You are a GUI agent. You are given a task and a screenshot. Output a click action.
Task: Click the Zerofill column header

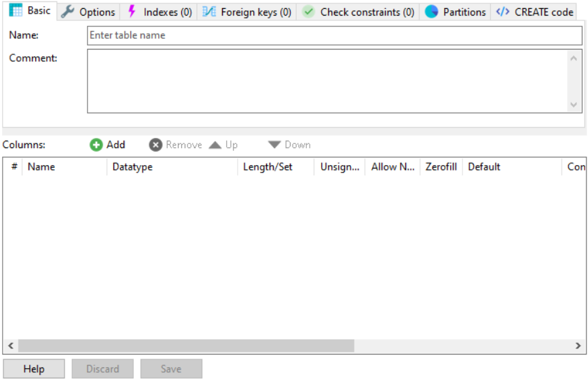click(x=441, y=166)
